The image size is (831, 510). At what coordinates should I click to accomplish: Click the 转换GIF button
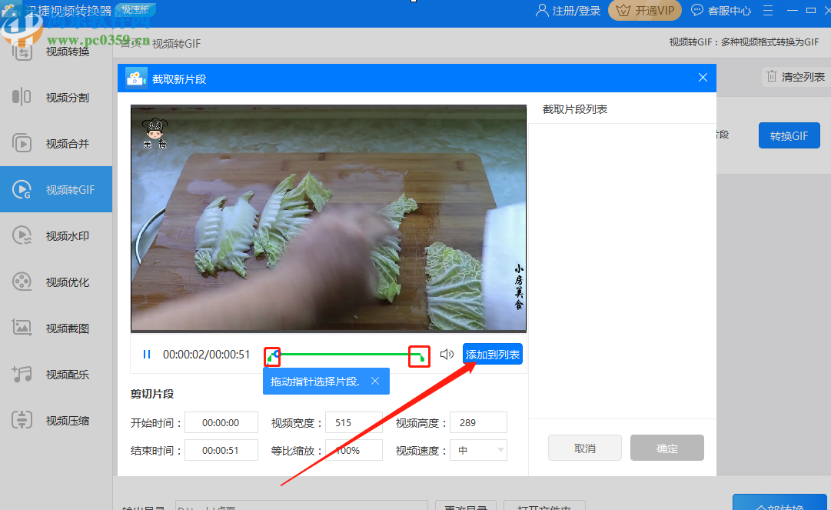click(789, 135)
